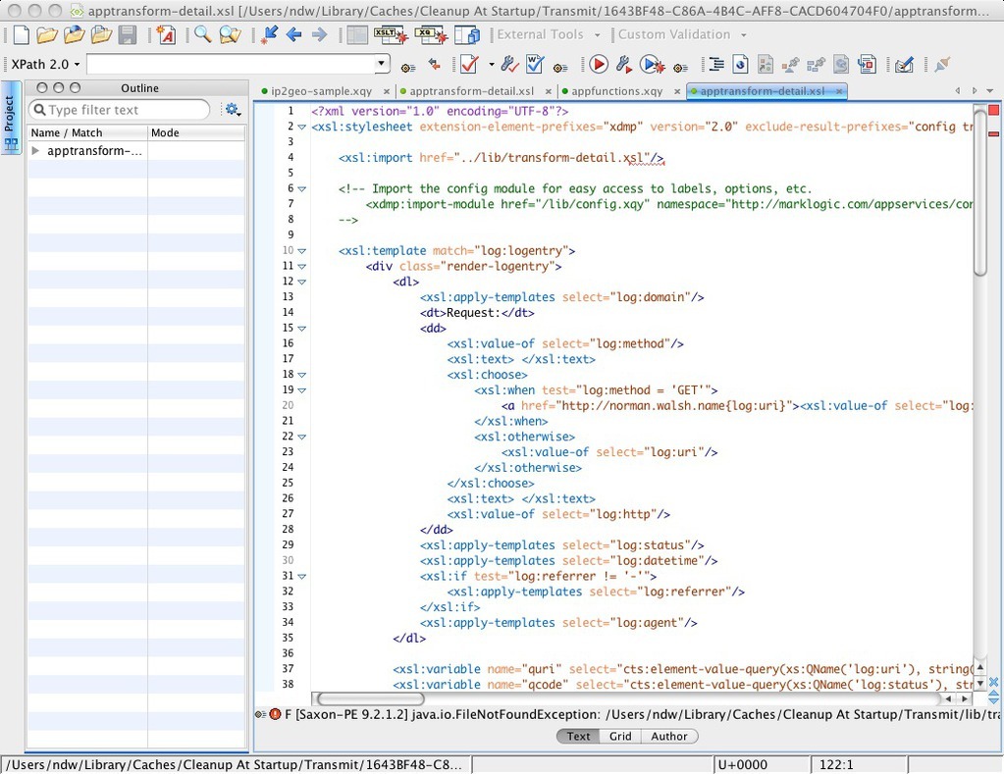The height and width of the screenshot is (774, 1004).
Task: Open the XQuery Debugger perspective icon
Action: coord(430,34)
